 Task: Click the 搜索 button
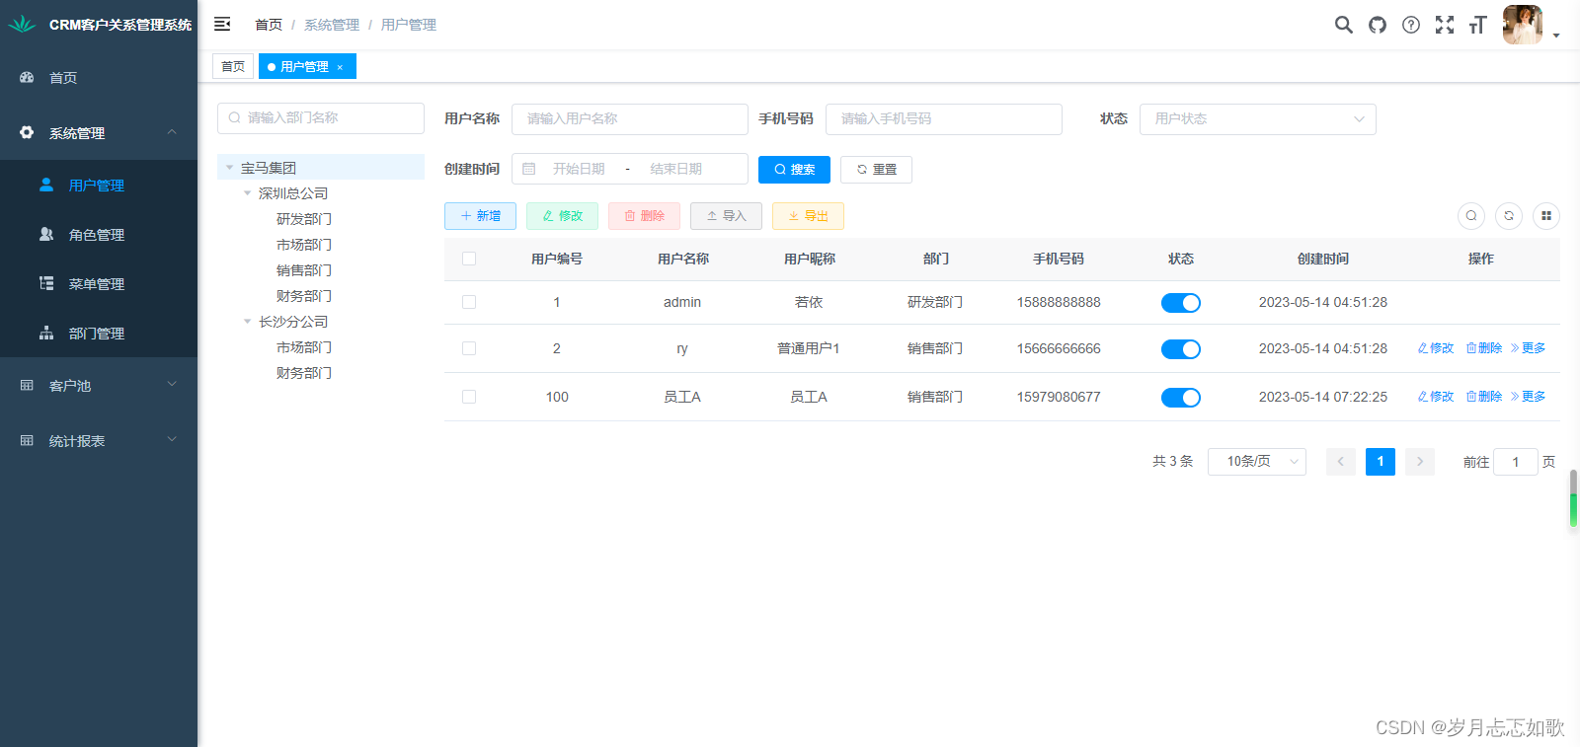pos(794,170)
